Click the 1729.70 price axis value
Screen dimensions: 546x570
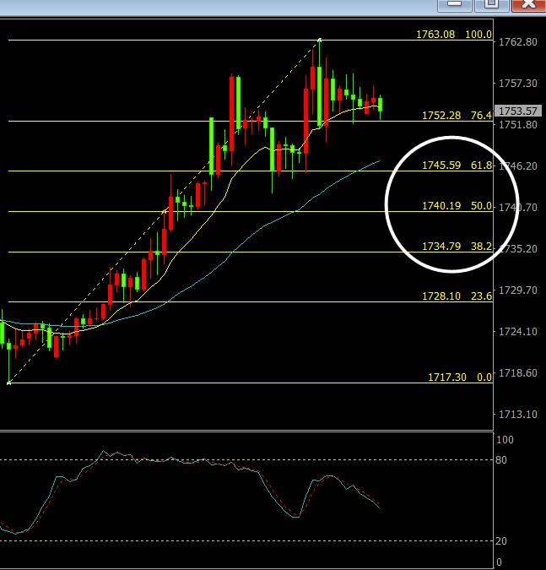pyautogui.click(x=518, y=290)
